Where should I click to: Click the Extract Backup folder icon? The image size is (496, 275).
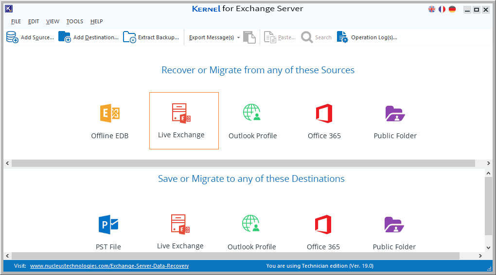point(129,37)
